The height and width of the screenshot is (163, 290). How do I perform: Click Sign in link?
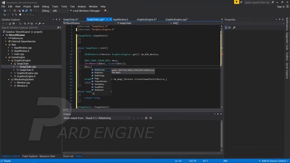[x=281, y=7]
